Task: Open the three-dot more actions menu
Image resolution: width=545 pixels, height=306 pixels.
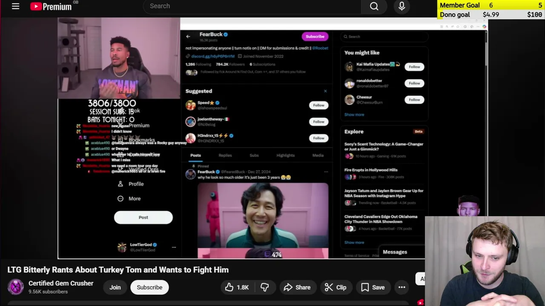Action: (x=402, y=287)
